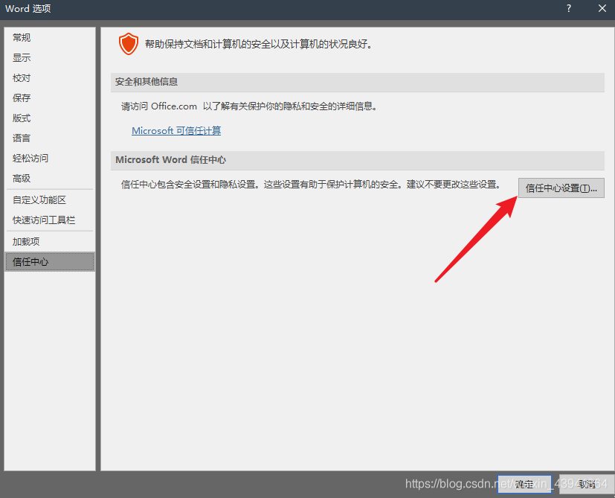Screen dimensions: 615x498
Task: Click the 帮助保持文档和计算机的安全 header text
Action: 259,44
